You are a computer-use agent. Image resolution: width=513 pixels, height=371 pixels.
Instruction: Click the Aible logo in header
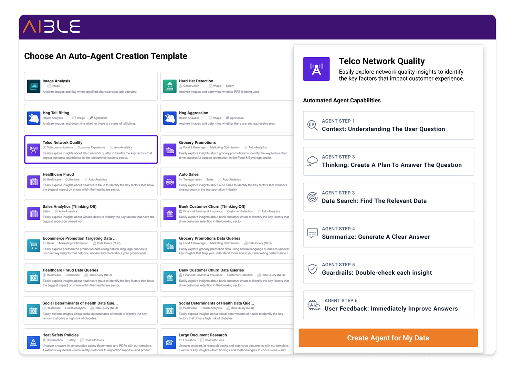coord(51,27)
